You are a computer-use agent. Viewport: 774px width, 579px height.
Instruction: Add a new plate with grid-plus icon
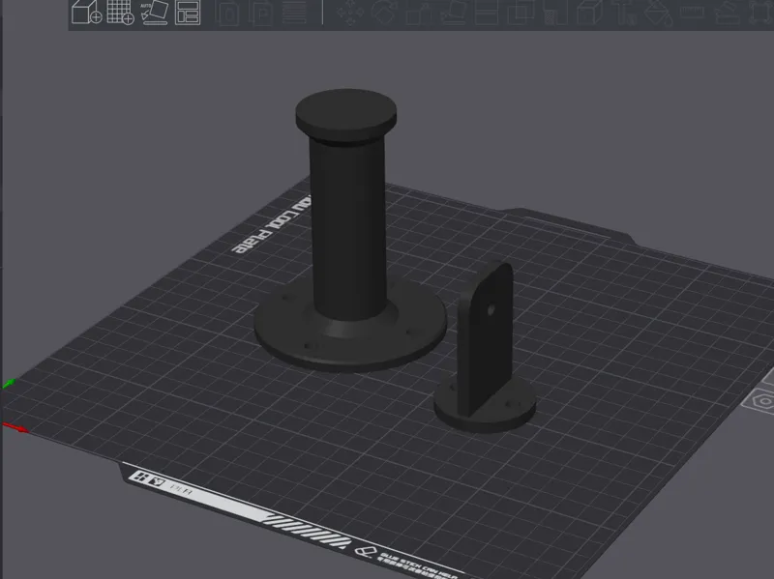120,12
